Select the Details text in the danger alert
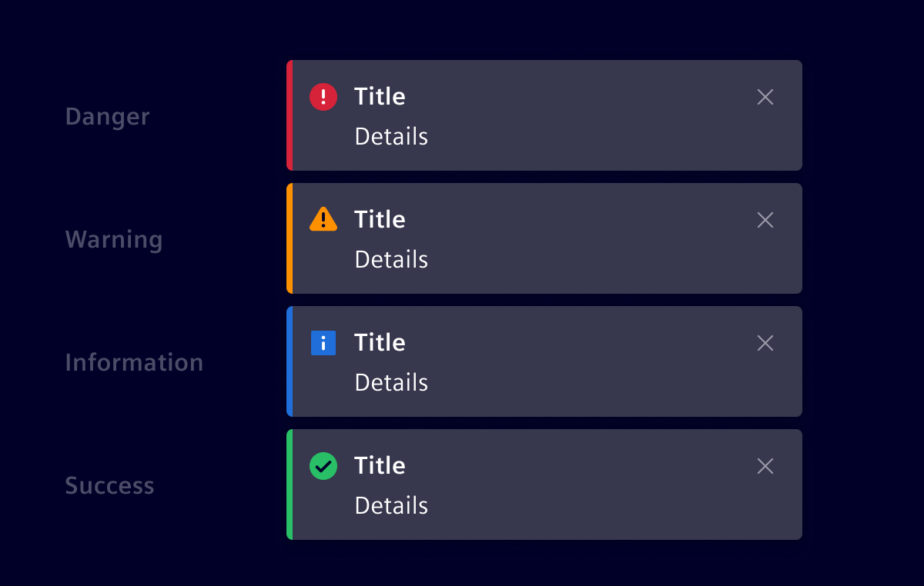The height and width of the screenshot is (586, 924). [391, 137]
